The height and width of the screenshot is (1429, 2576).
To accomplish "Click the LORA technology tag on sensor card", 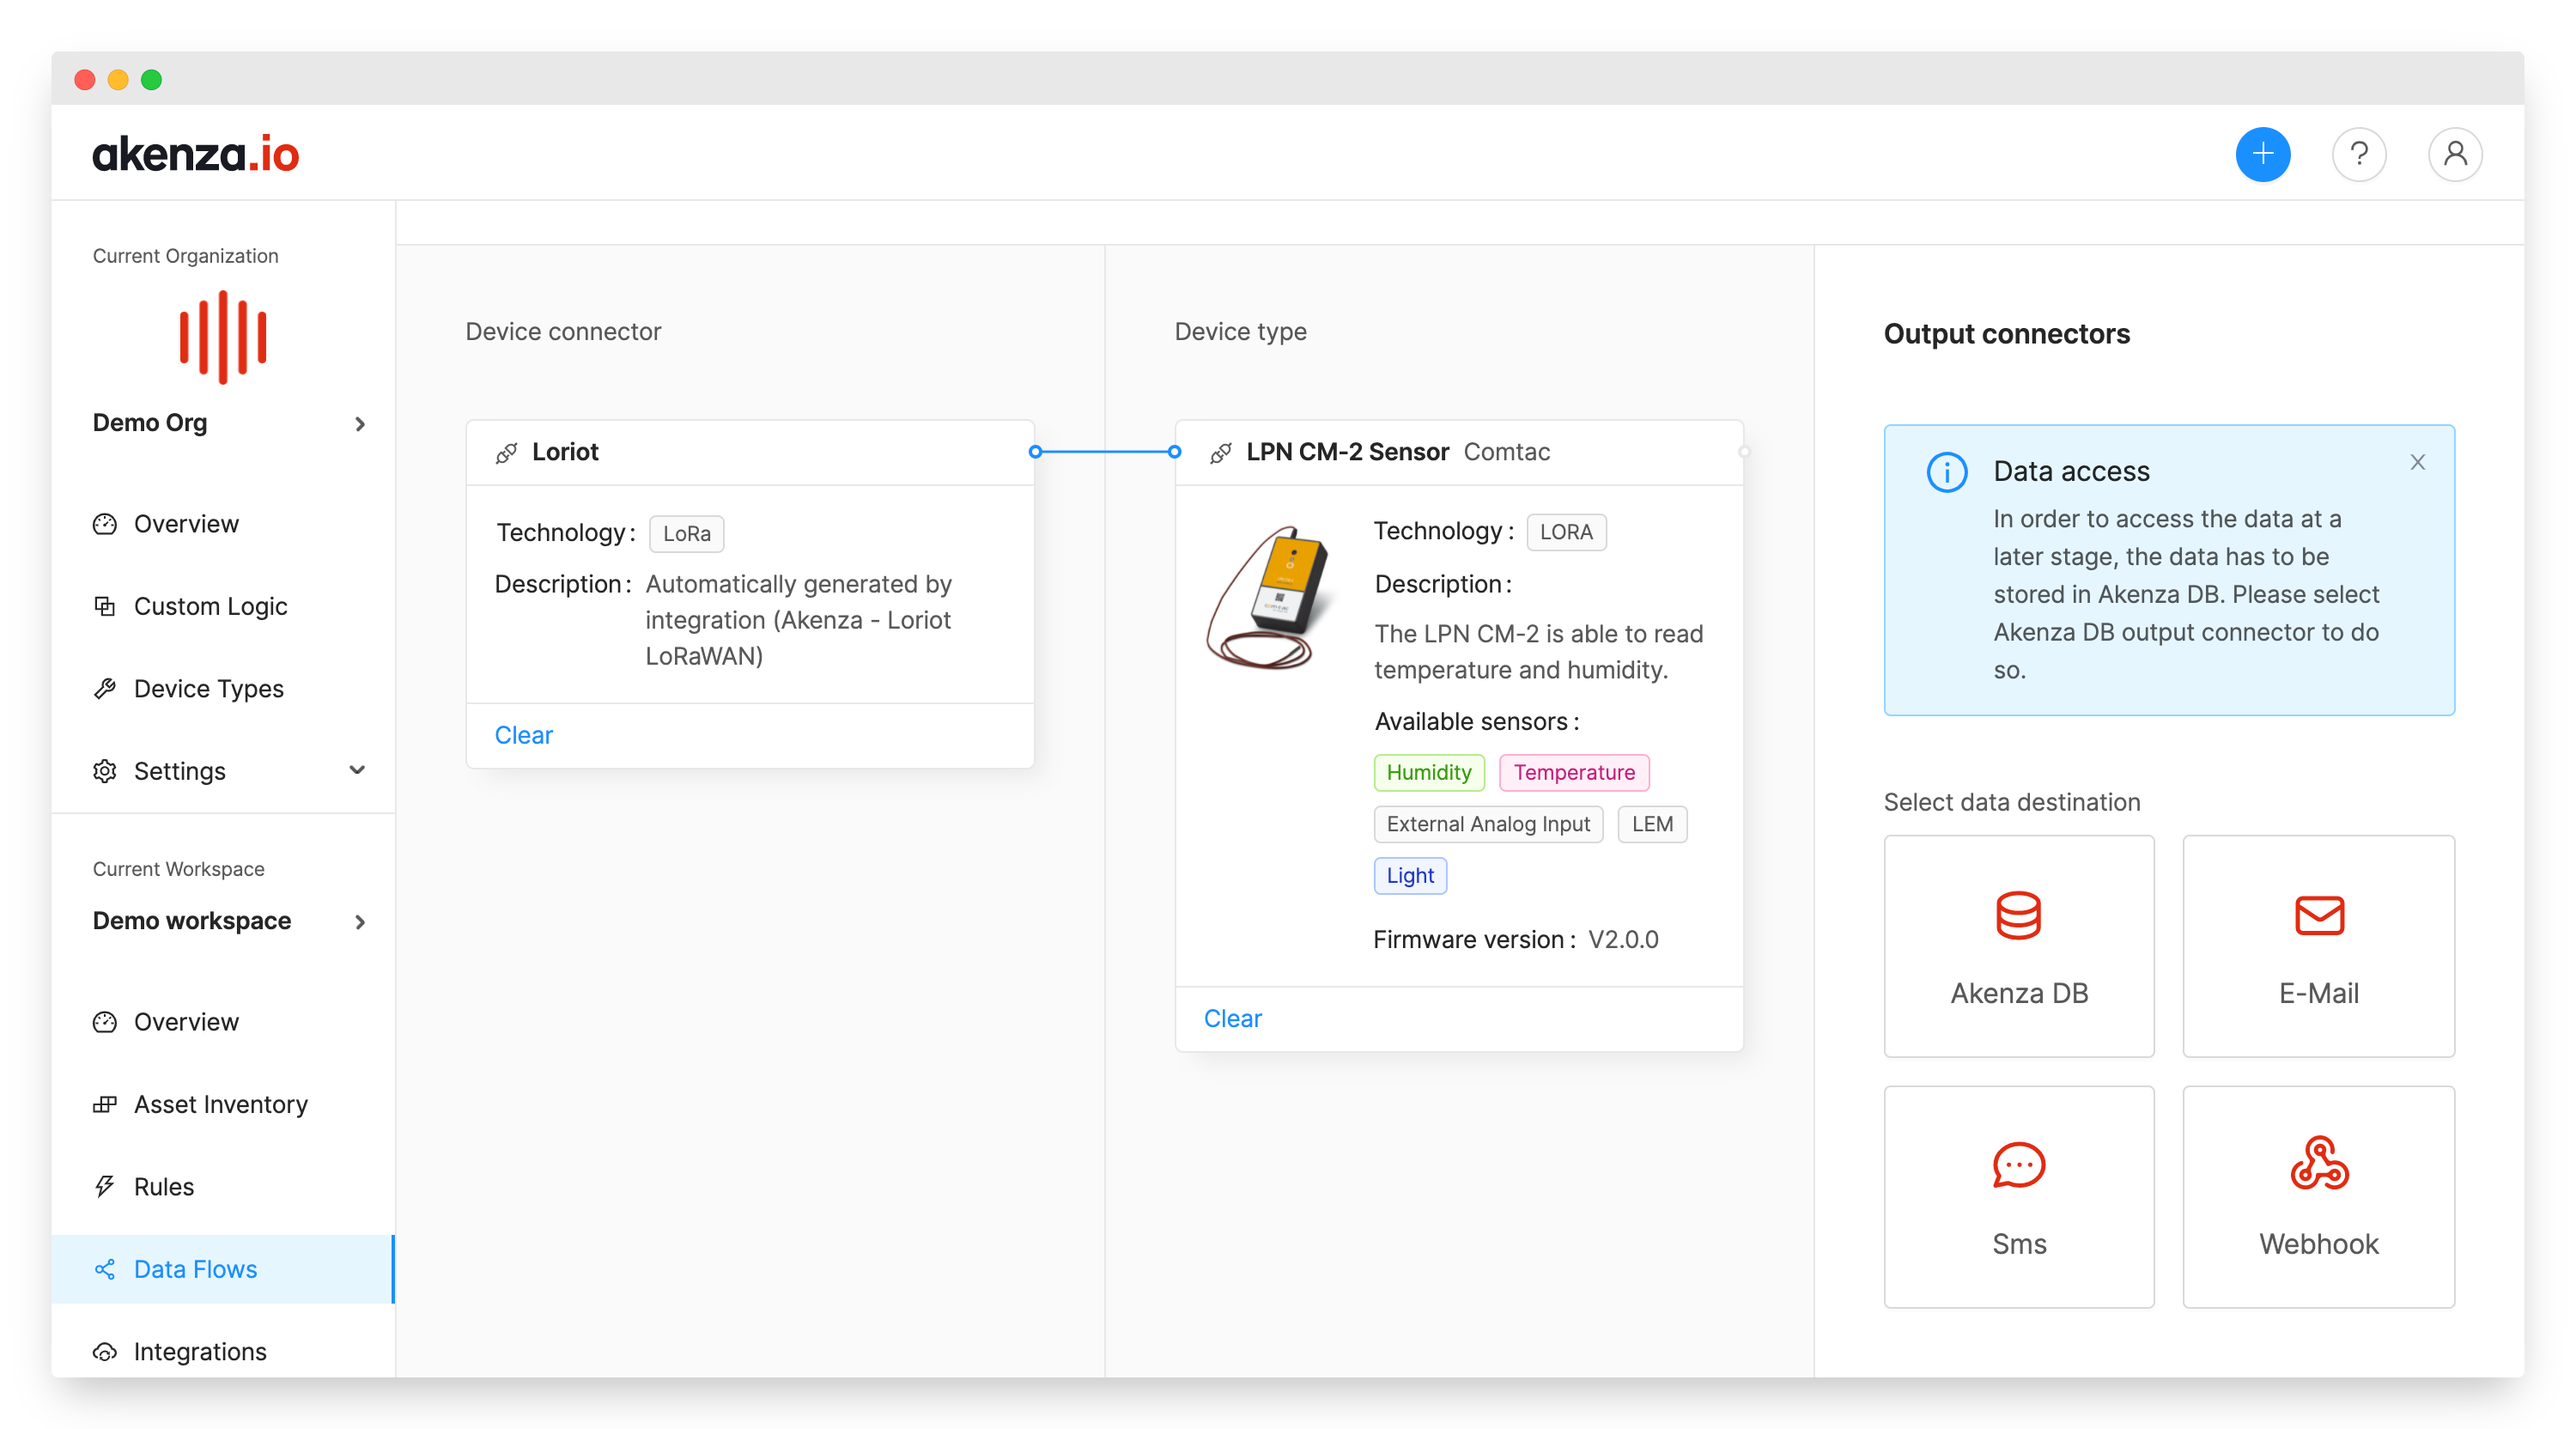I will (1566, 532).
